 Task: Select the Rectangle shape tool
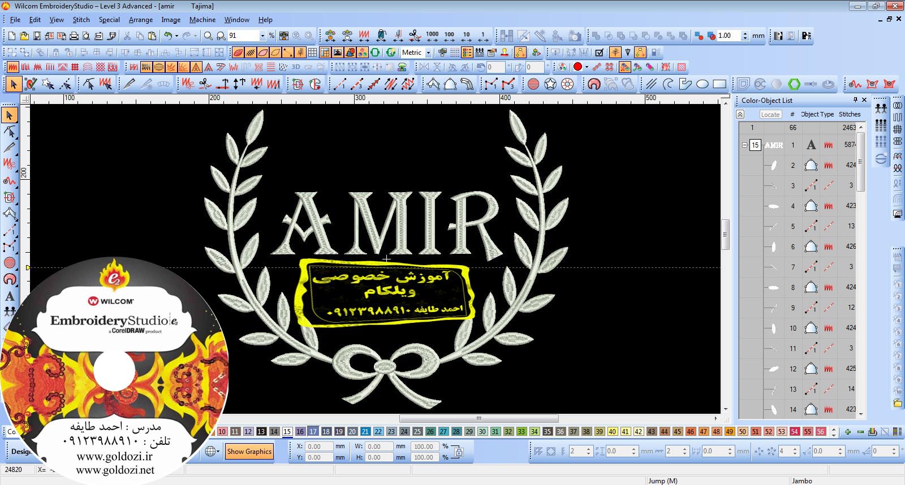click(x=719, y=84)
